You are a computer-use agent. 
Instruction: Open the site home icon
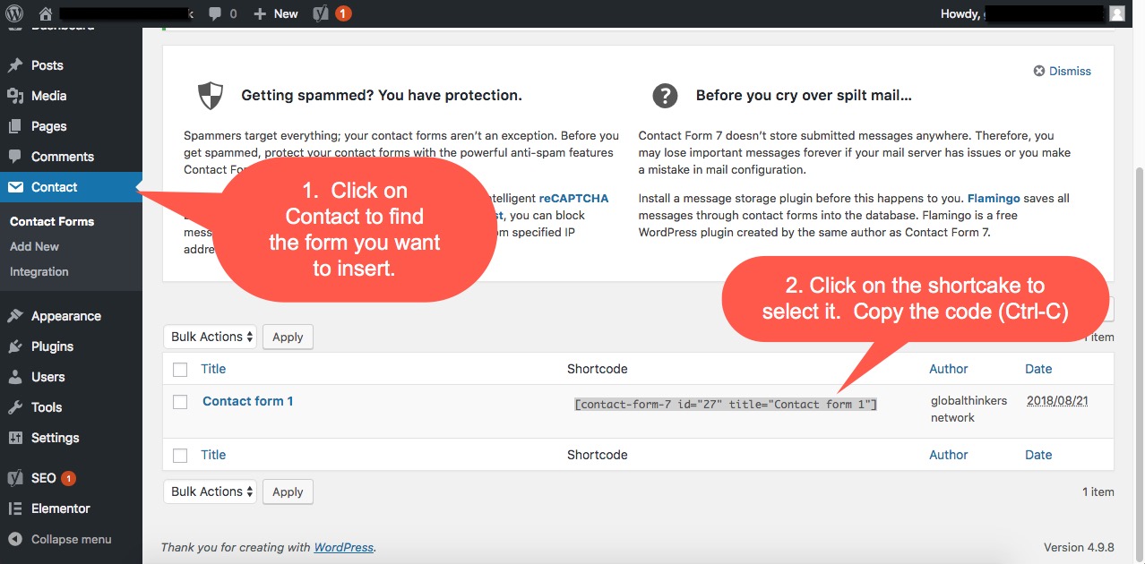(46, 13)
